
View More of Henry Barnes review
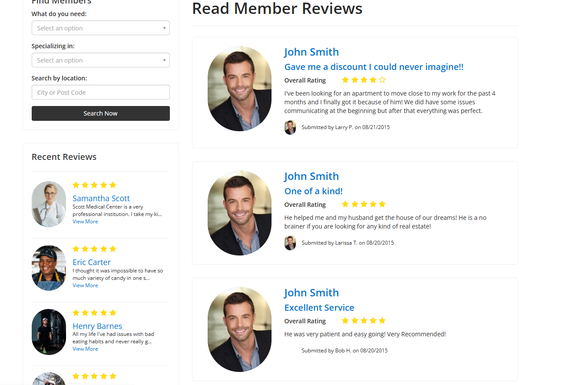click(85, 349)
